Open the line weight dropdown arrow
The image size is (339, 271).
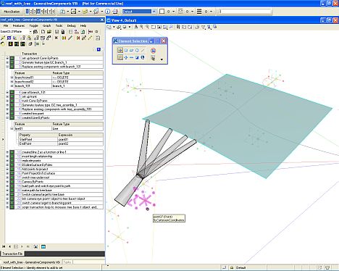(211, 12)
